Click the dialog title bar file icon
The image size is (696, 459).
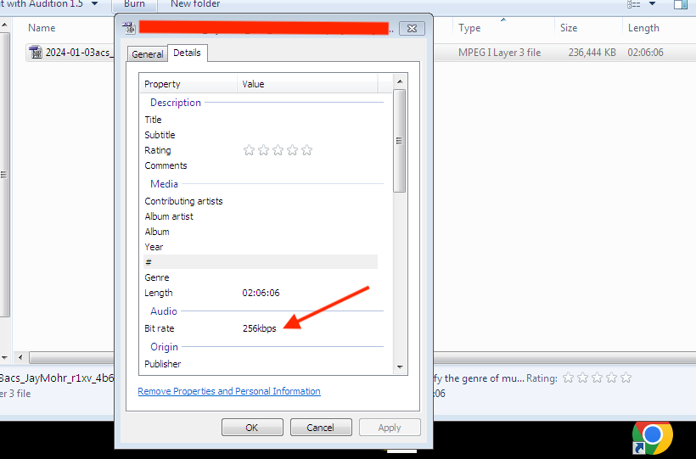pos(129,27)
